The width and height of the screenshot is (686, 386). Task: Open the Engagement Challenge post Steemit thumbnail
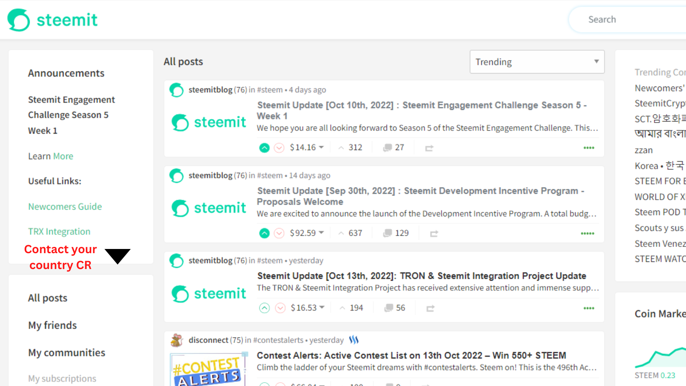[x=209, y=122]
